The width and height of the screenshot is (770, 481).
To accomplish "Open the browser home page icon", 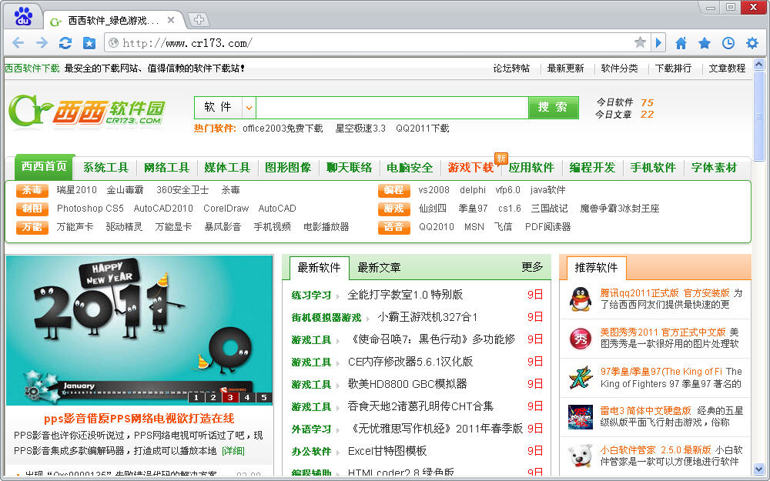I will coord(681,43).
